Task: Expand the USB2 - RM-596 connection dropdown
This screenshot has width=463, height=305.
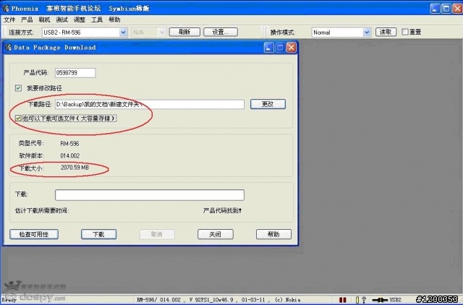Action: 123,32
